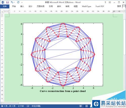This screenshot has height=108, width=126.
Task: Click the horizontal scrollbar left arrow
Action: point(2,103)
